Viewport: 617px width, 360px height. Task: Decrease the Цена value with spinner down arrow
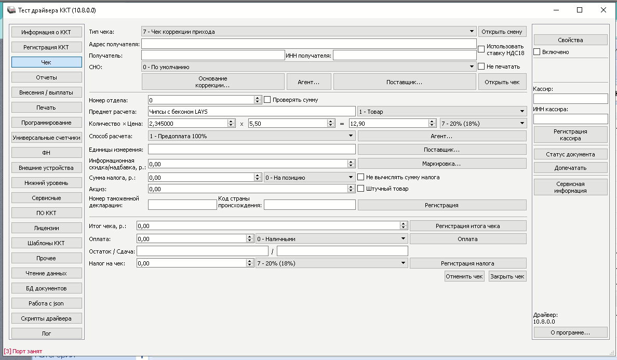[330, 126]
